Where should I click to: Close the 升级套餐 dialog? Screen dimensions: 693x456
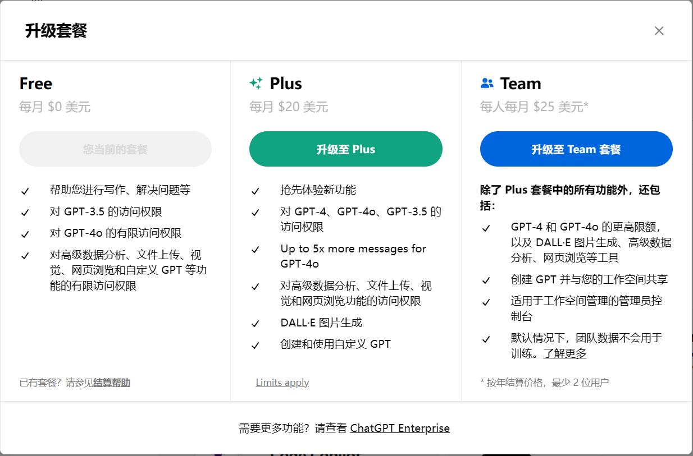coord(659,31)
